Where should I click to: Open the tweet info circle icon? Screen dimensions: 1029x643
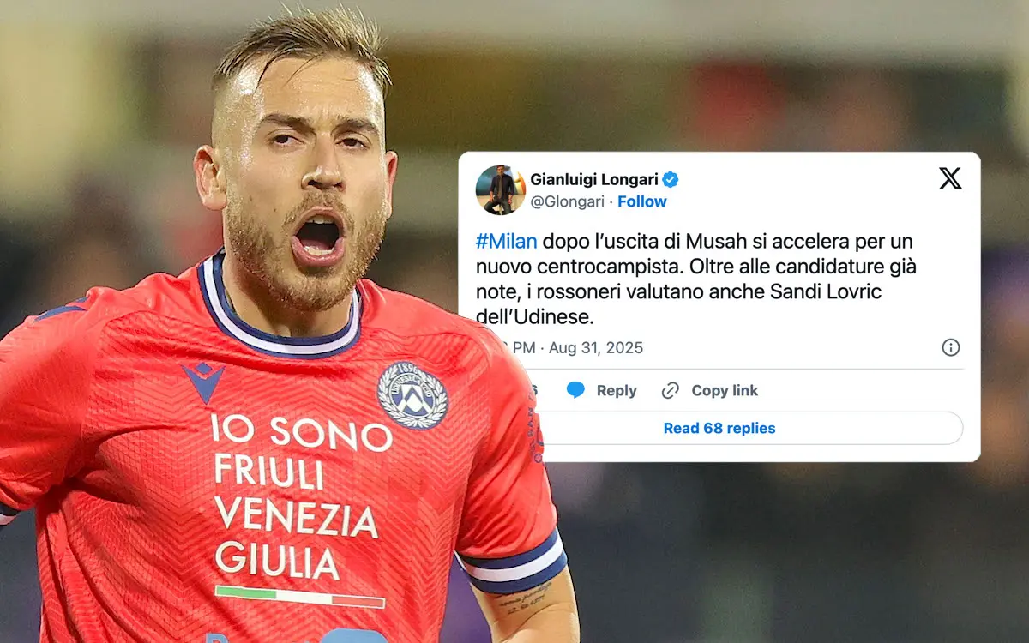click(x=951, y=347)
